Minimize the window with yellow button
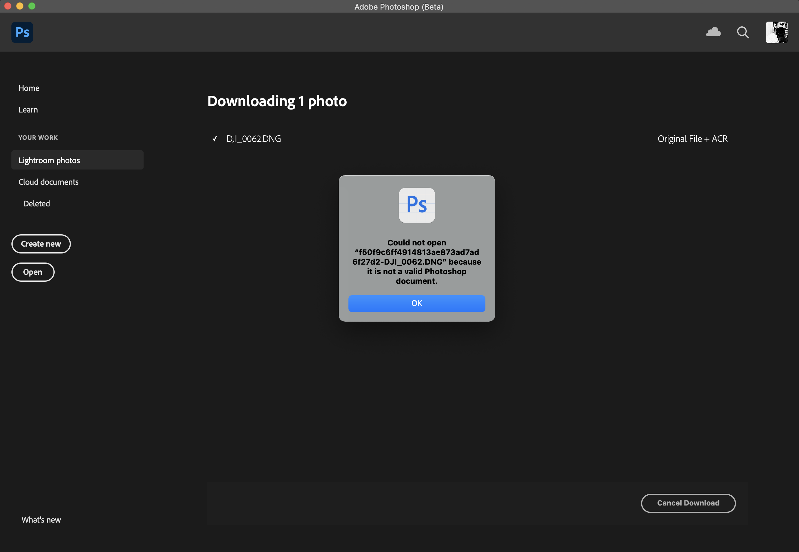This screenshot has height=552, width=799. pyautogui.click(x=20, y=6)
